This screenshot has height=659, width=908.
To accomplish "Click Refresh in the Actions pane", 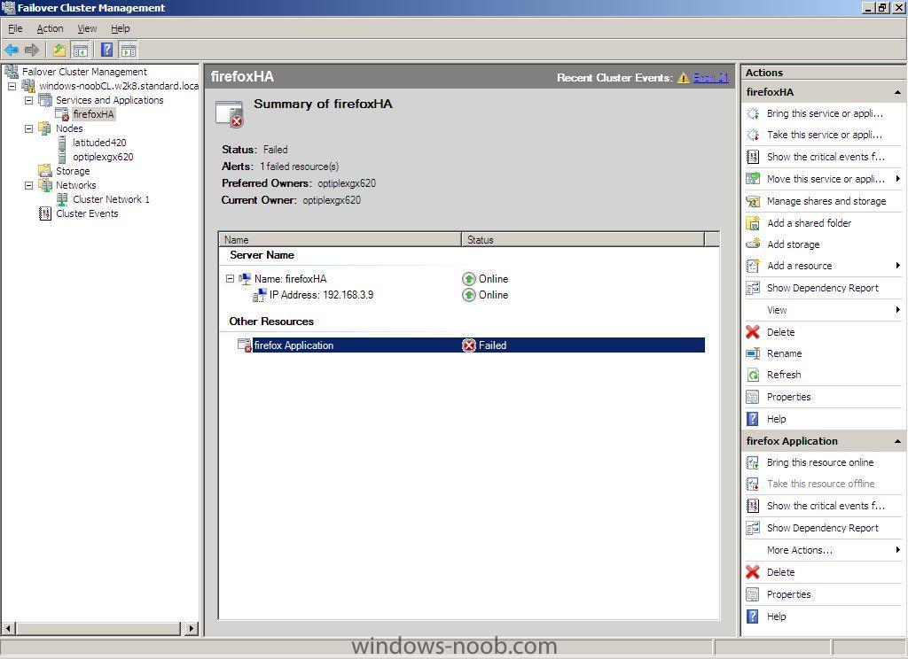I will [x=784, y=375].
